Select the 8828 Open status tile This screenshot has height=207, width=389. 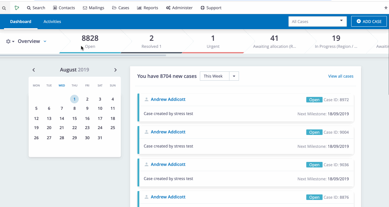[x=90, y=42]
